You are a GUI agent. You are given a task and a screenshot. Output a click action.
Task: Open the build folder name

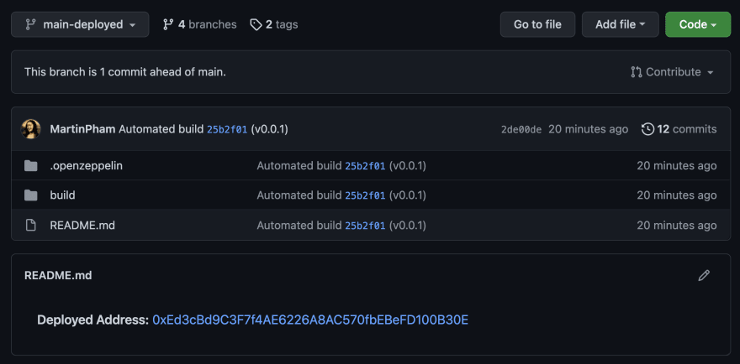pos(62,195)
